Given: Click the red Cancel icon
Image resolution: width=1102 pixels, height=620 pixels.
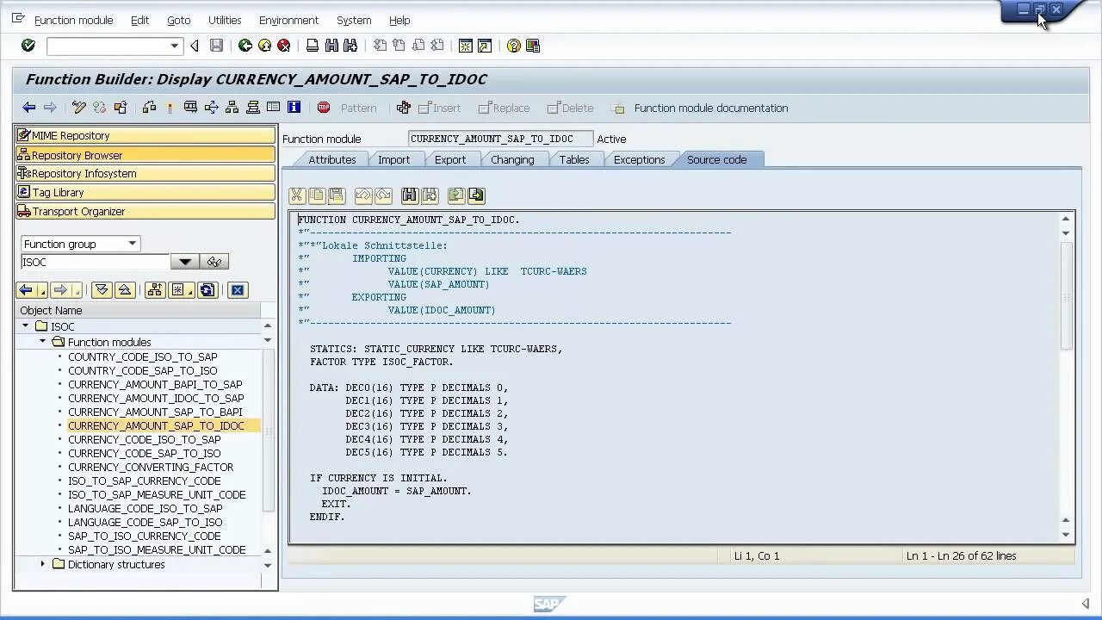Looking at the screenshot, I should pyautogui.click(x=283, y=46).
